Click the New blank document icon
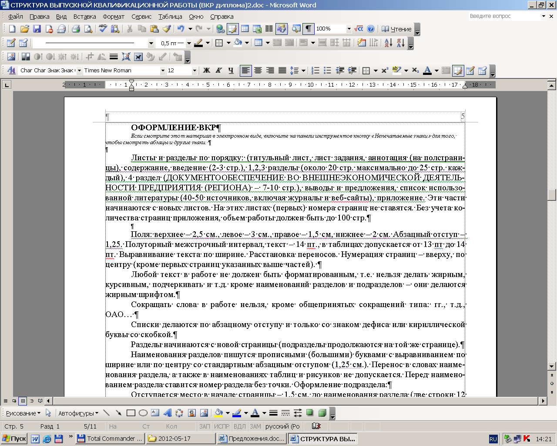 (12, 29)
